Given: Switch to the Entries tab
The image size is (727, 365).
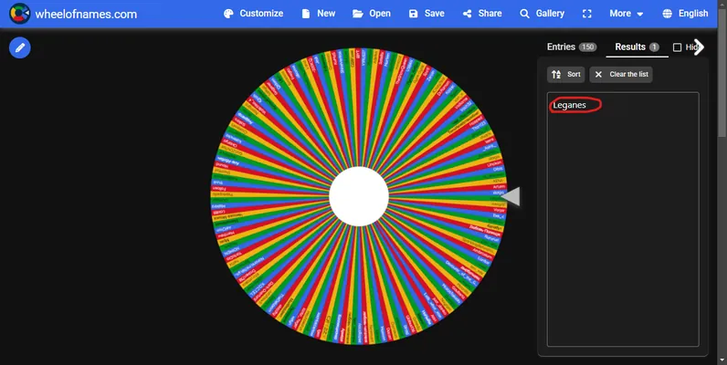Looking at the screenshot, I should pos(572,47).
